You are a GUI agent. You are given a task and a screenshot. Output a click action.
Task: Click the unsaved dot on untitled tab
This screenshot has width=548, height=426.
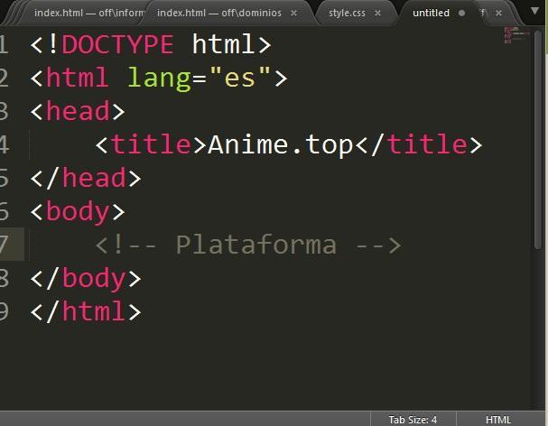click(462, 14)
